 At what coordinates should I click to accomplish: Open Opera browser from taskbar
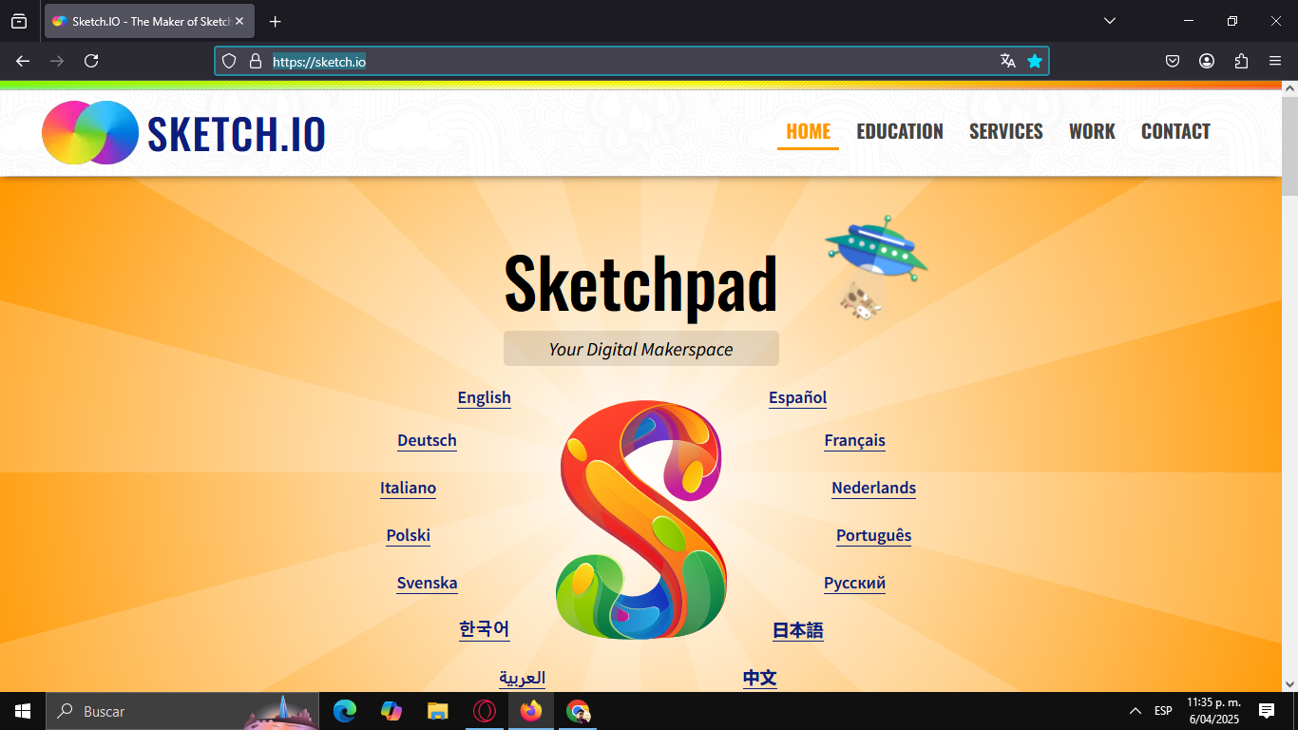pos(485,711)
